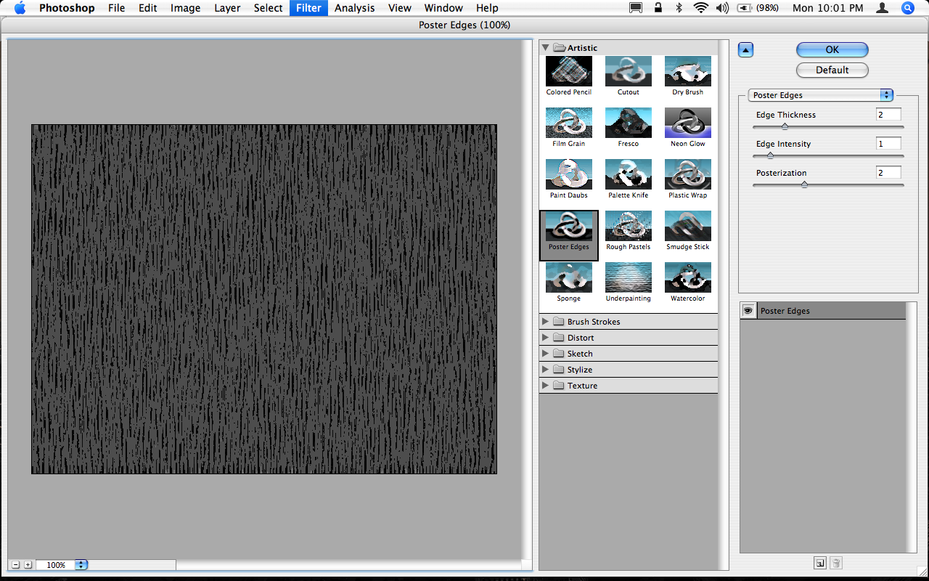This screenshot has width=929, height=581.
Task: Click the Edge Intensity value field
Action: point(888,144)
